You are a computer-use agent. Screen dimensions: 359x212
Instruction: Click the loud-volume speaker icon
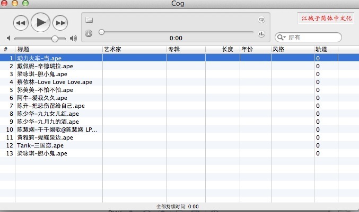point(73,39)
